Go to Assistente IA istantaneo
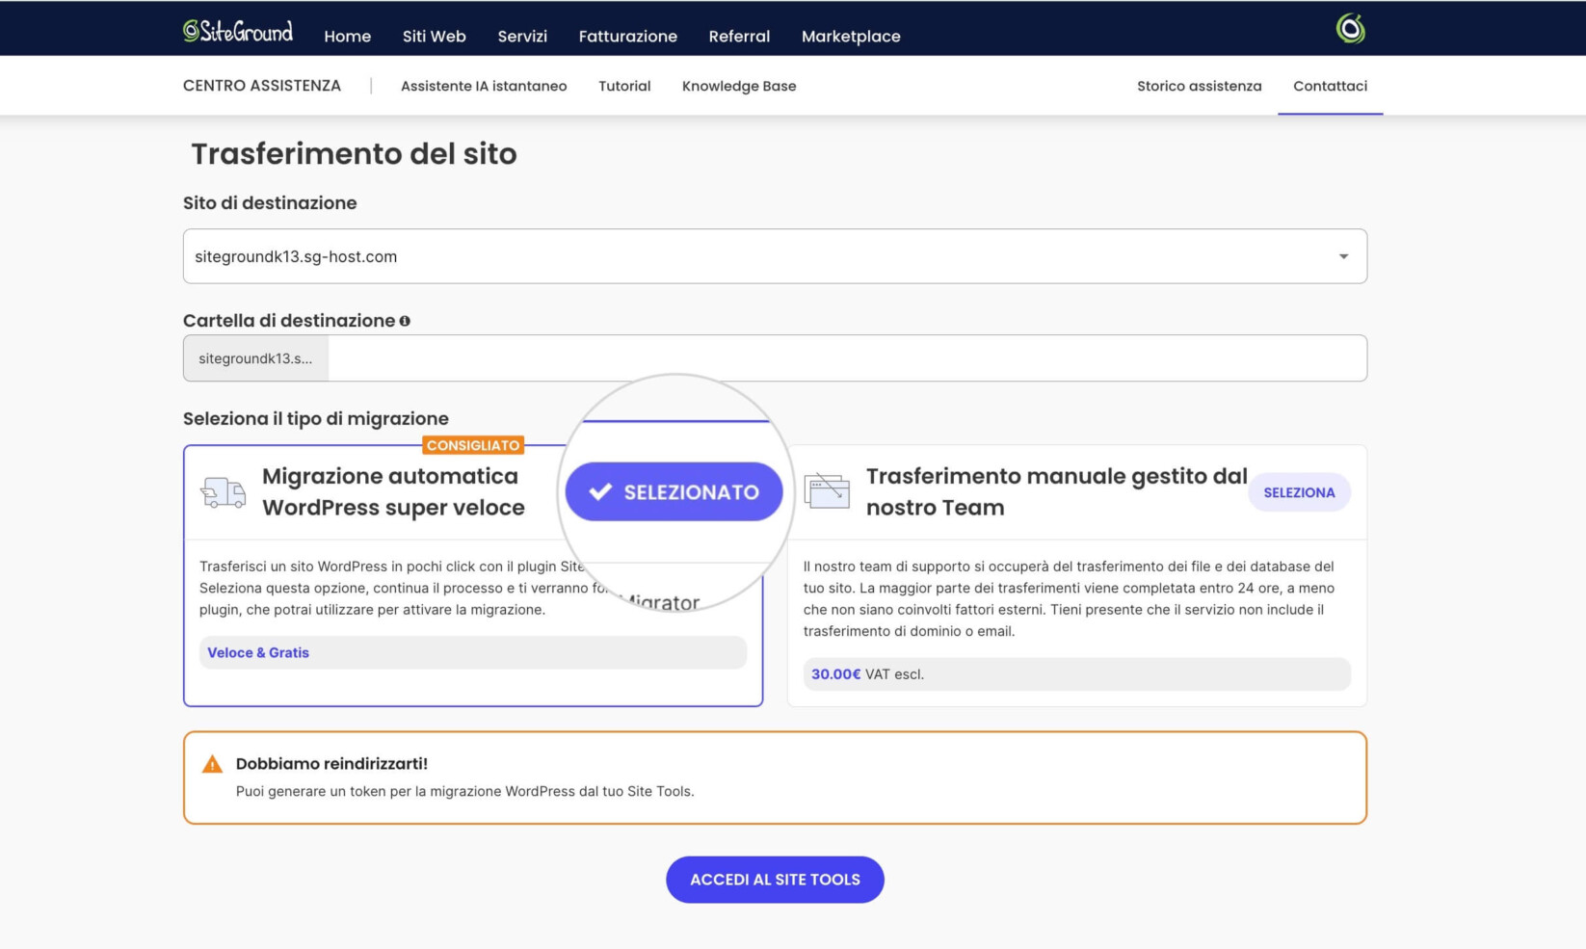 point(484,86)
